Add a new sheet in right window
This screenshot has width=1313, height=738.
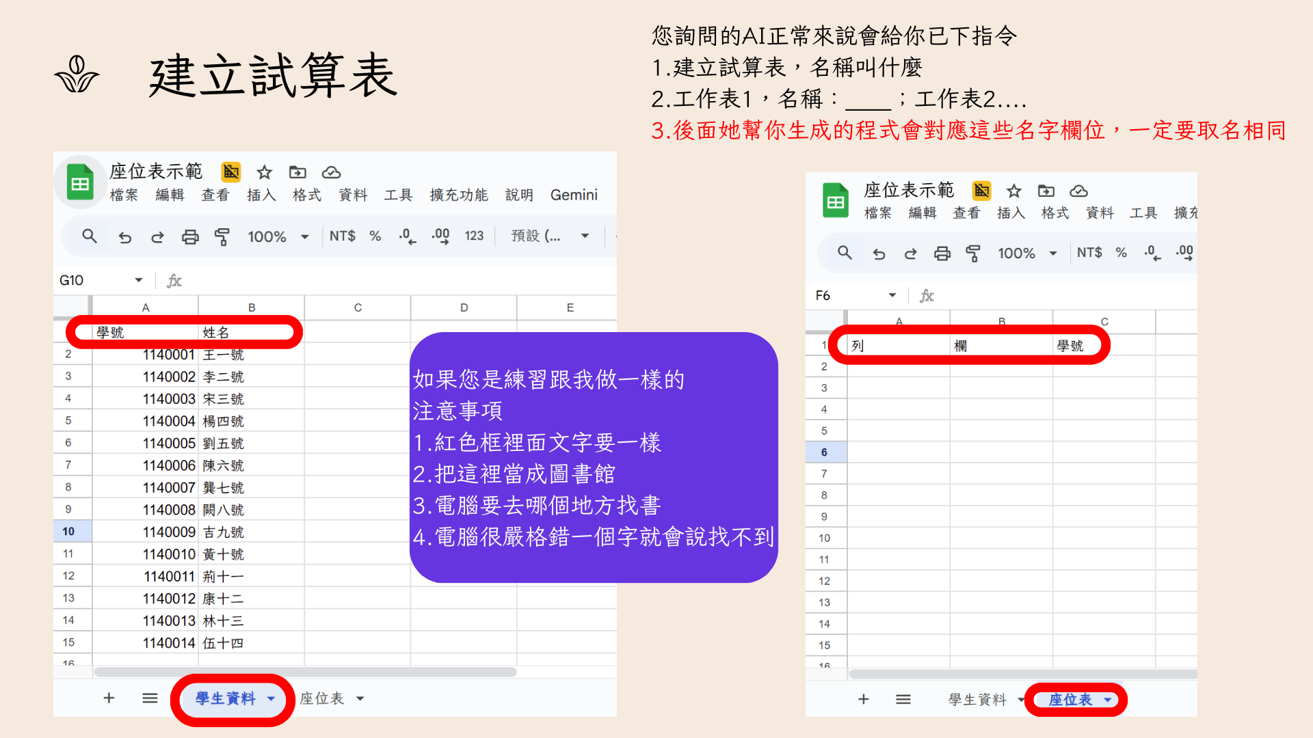(864, 699)
